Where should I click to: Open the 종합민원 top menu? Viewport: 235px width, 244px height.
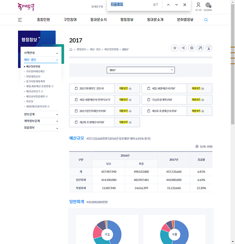pos(43,20)
